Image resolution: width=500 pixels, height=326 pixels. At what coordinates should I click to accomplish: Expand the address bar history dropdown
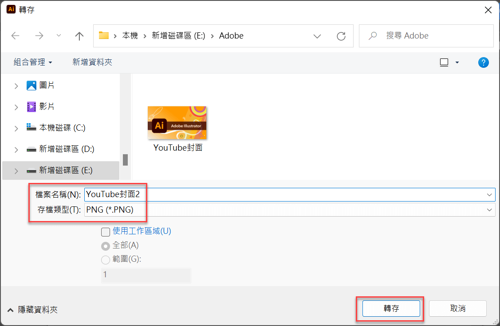317,36
